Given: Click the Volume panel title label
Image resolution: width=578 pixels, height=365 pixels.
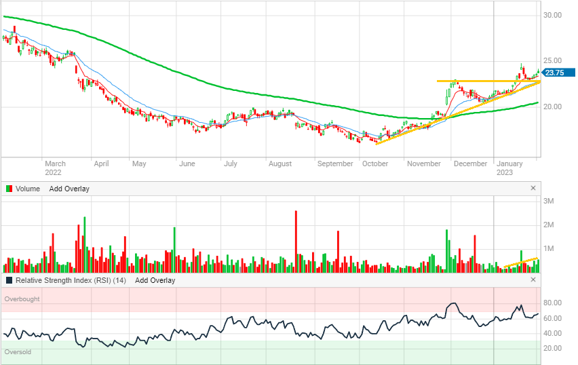Looking at the screenshot, I should pos(28,189).
